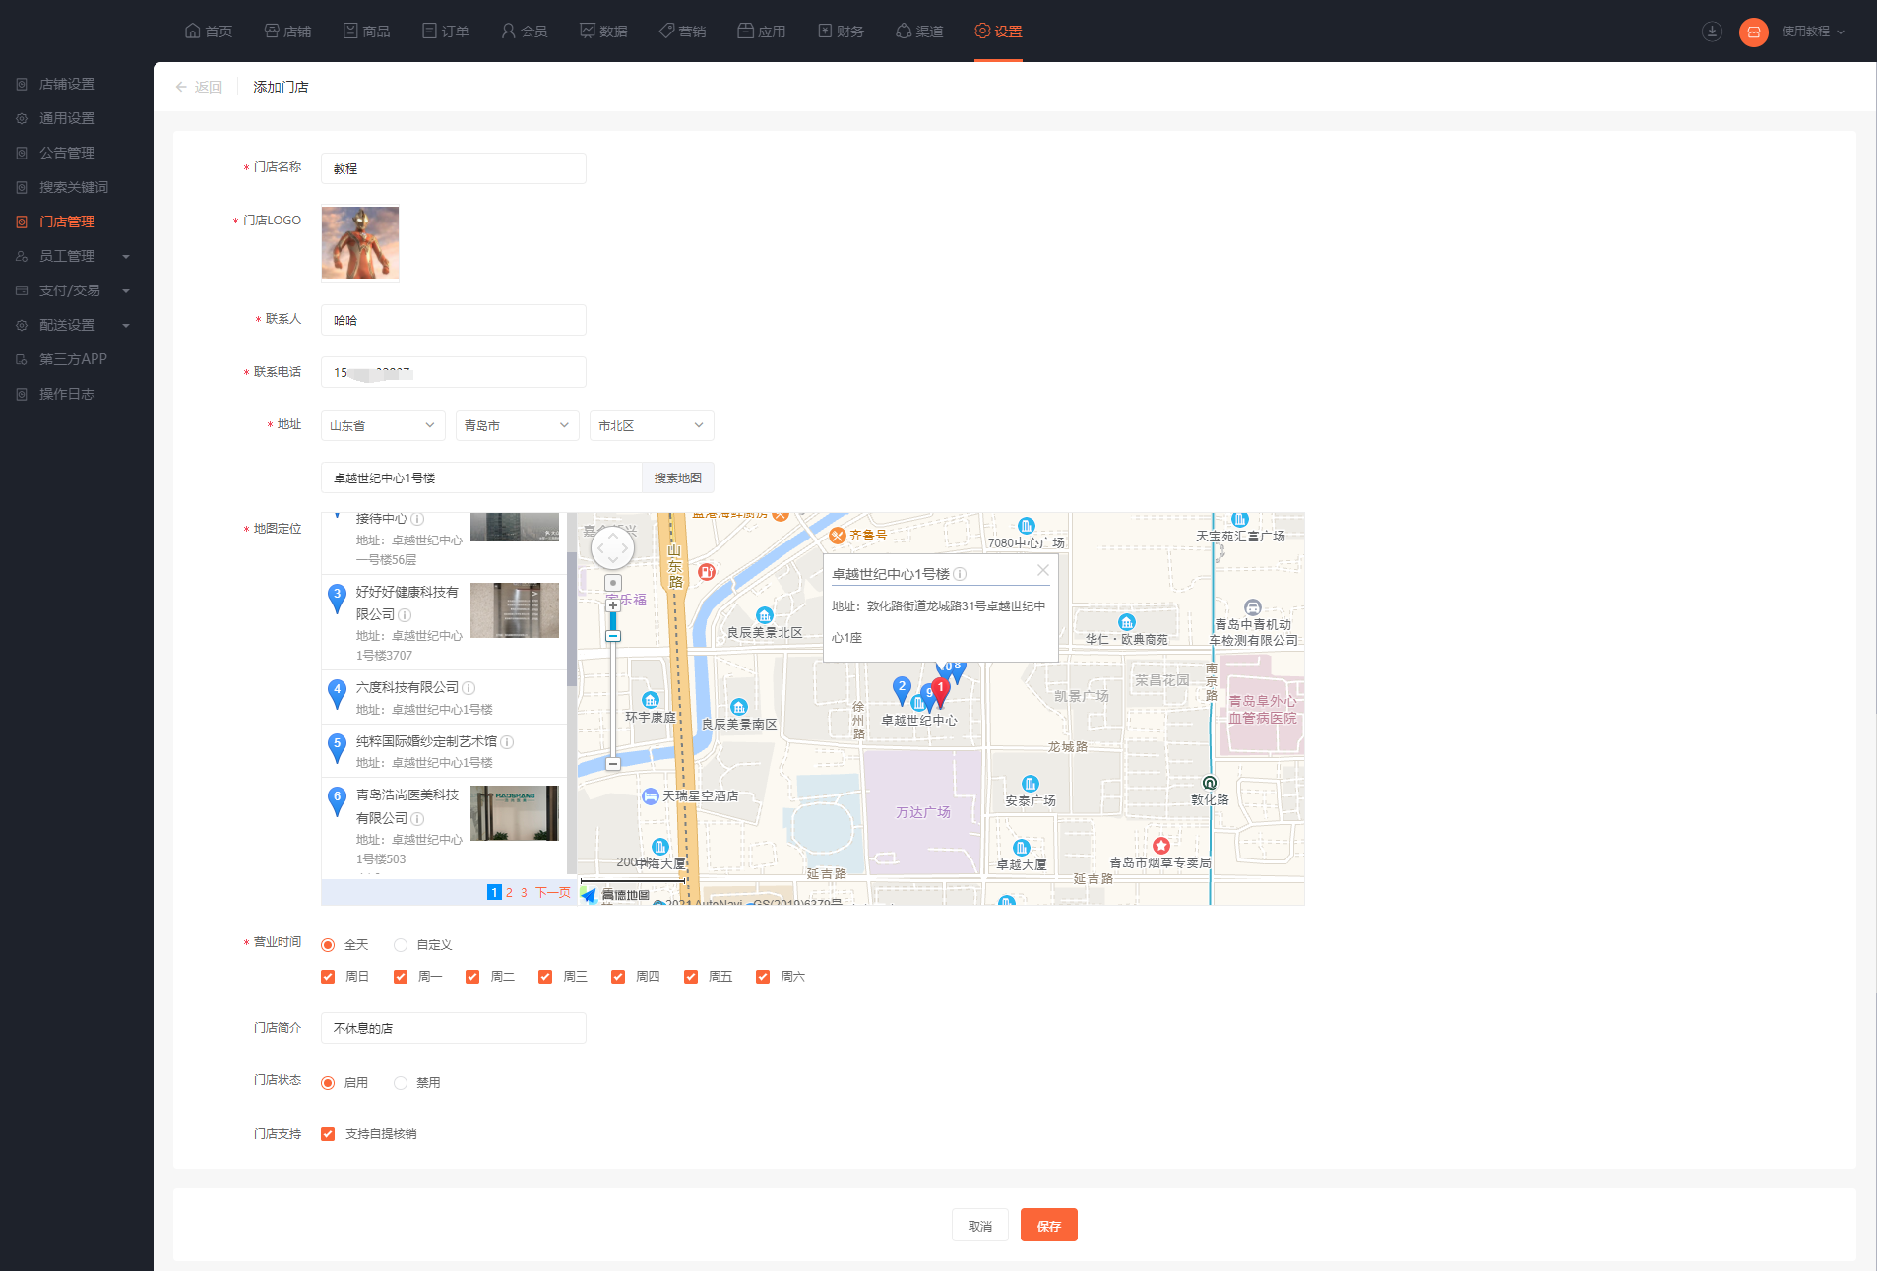Click the 保存 button

1048,1225
